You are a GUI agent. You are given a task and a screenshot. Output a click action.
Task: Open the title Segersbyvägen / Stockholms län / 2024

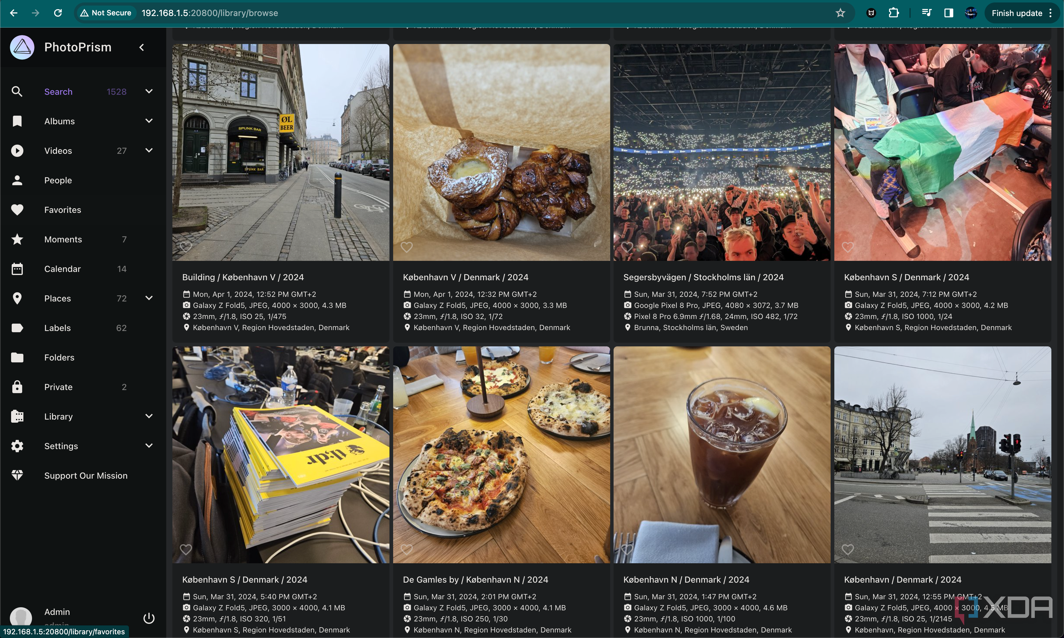703,277
